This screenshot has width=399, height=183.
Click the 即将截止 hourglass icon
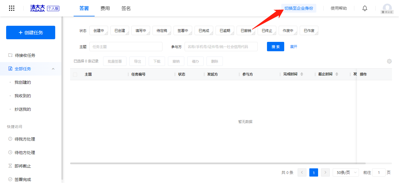(x=10, y=166)
